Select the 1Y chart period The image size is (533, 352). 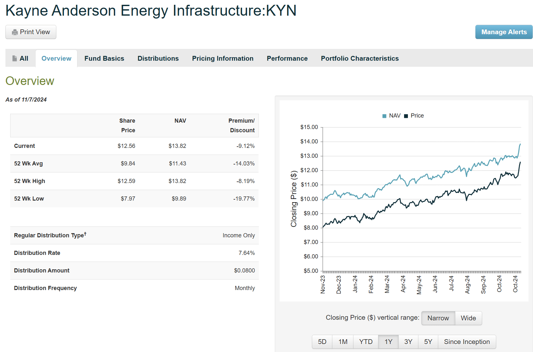388,341
